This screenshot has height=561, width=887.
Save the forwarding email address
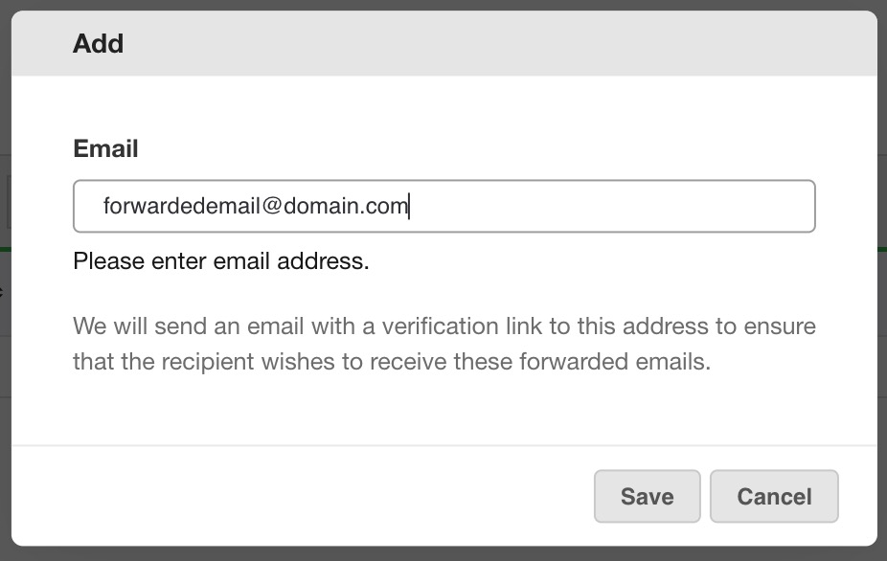tap(648, 496)
